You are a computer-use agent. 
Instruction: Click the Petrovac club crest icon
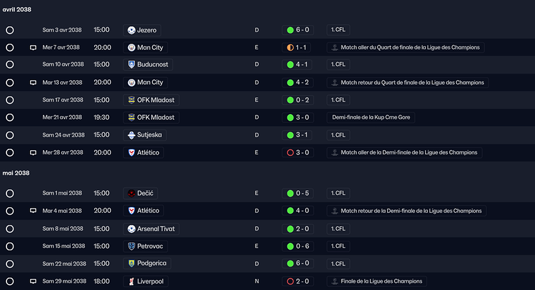[x=131, y=246]
